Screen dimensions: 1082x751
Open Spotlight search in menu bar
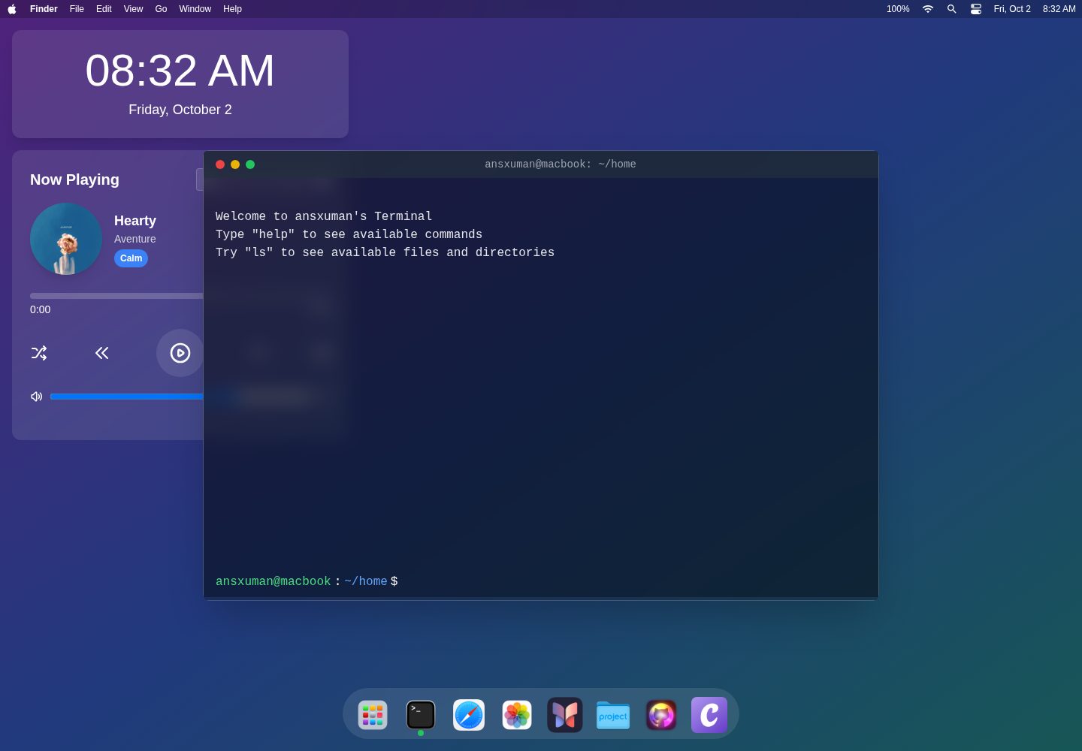pos(952,9)
